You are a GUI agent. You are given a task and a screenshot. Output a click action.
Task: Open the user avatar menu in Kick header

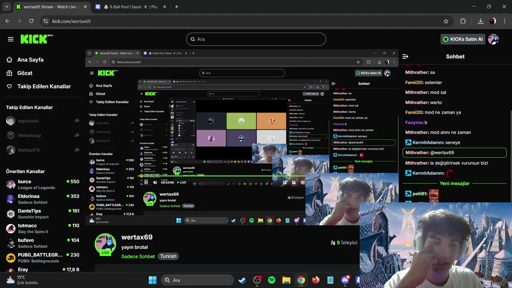(x=493, y=39)
